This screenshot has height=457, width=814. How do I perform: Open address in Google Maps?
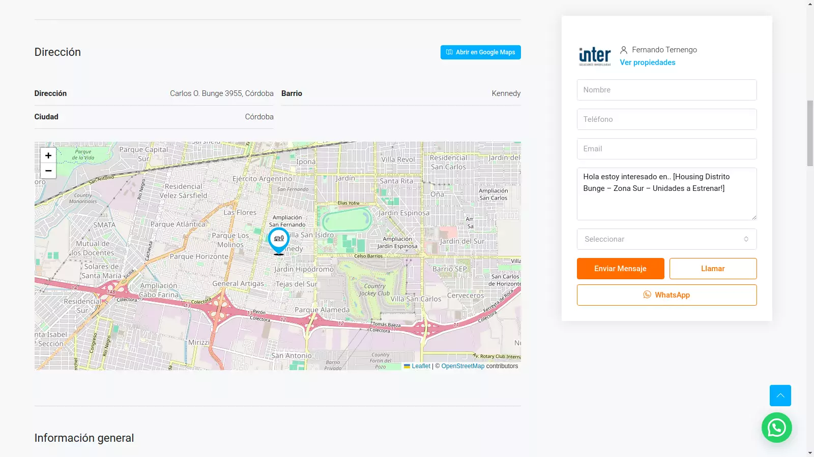[480, 52]
